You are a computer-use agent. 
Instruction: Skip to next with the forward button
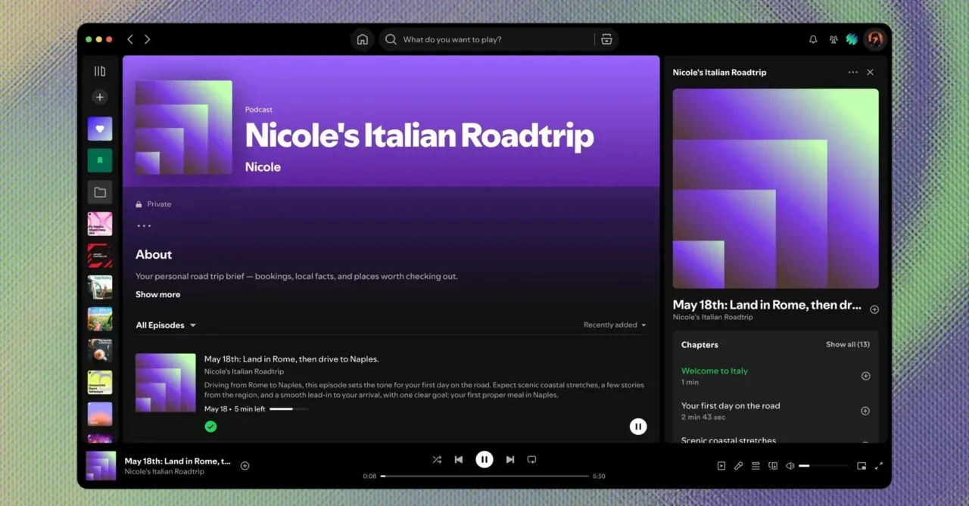[x=510, y=459]
